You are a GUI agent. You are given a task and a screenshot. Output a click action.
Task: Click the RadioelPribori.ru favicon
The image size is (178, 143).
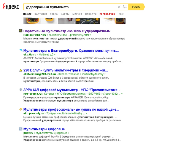tap(21, 31)
